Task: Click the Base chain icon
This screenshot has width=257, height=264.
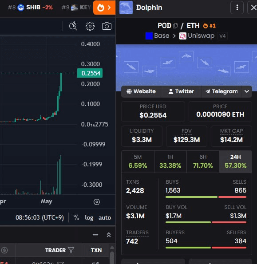Action: 149,35
